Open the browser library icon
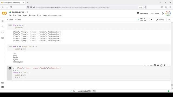 click(166, 7)
